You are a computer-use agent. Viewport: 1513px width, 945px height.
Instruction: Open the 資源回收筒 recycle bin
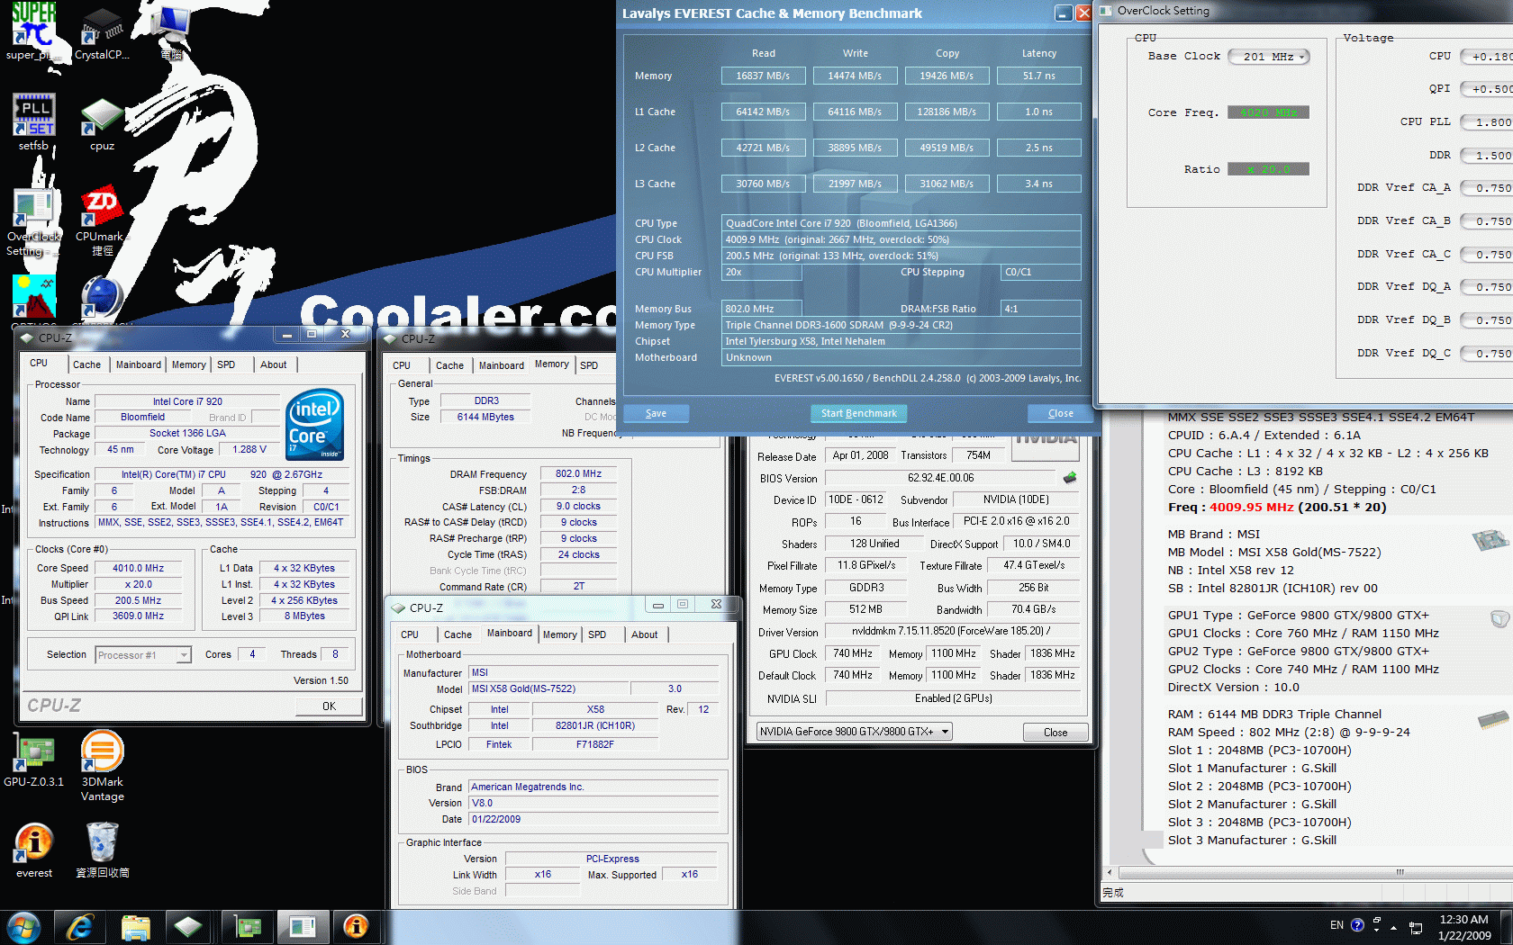[x=102, y=850]
